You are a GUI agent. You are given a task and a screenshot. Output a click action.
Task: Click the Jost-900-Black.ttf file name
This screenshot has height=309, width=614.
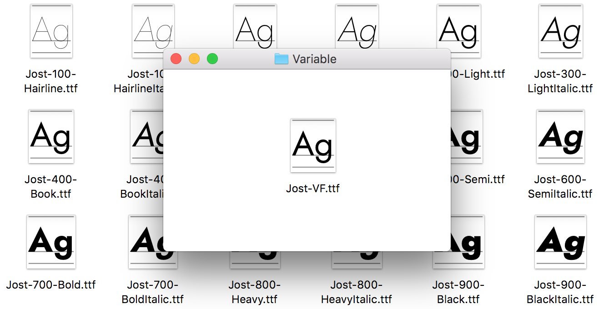pyautogui.click(x=458, y=292)
